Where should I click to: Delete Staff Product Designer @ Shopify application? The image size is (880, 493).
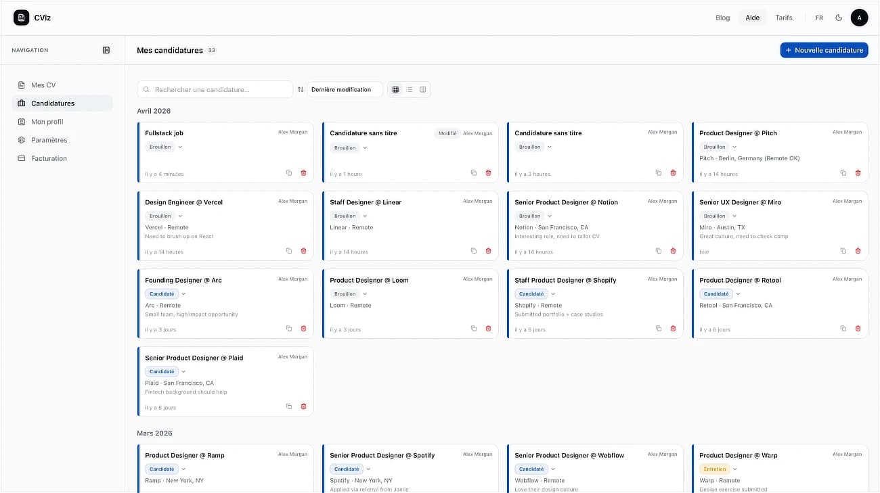pos(673,329)
